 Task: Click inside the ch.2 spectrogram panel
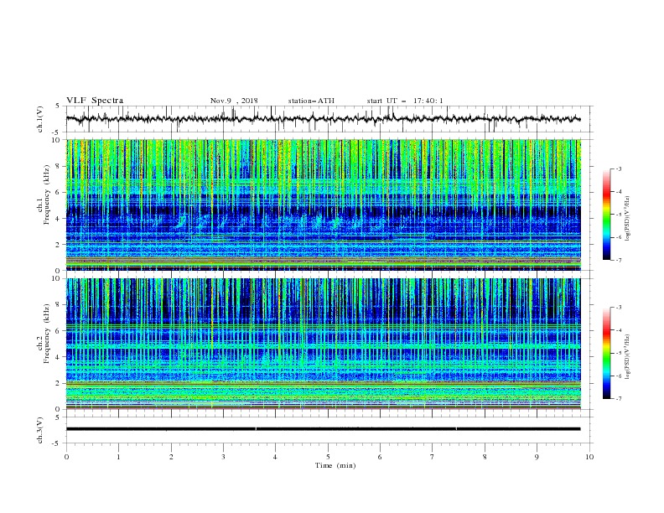click(324, 344)
